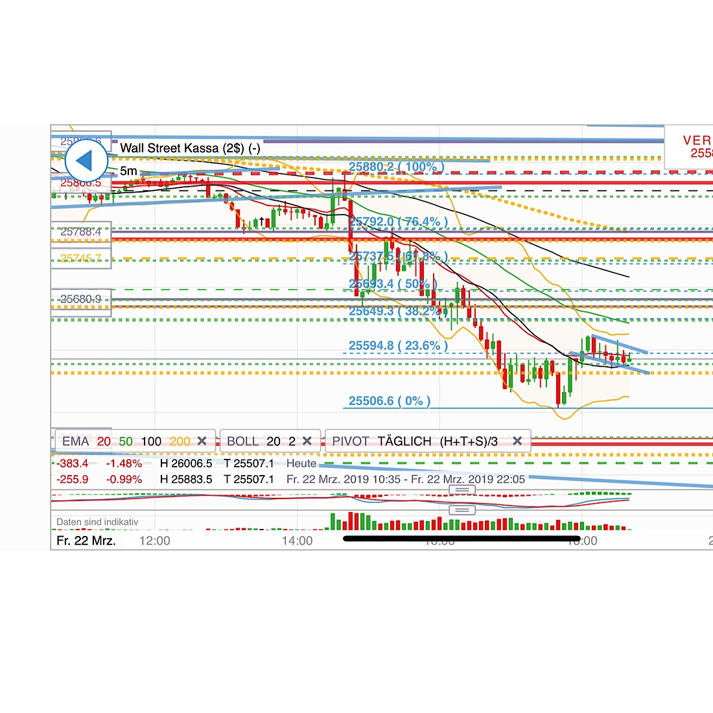Toggle the orange EMA 200 line
The height and width of the screenshot is (713, 713).
(180, 441)
